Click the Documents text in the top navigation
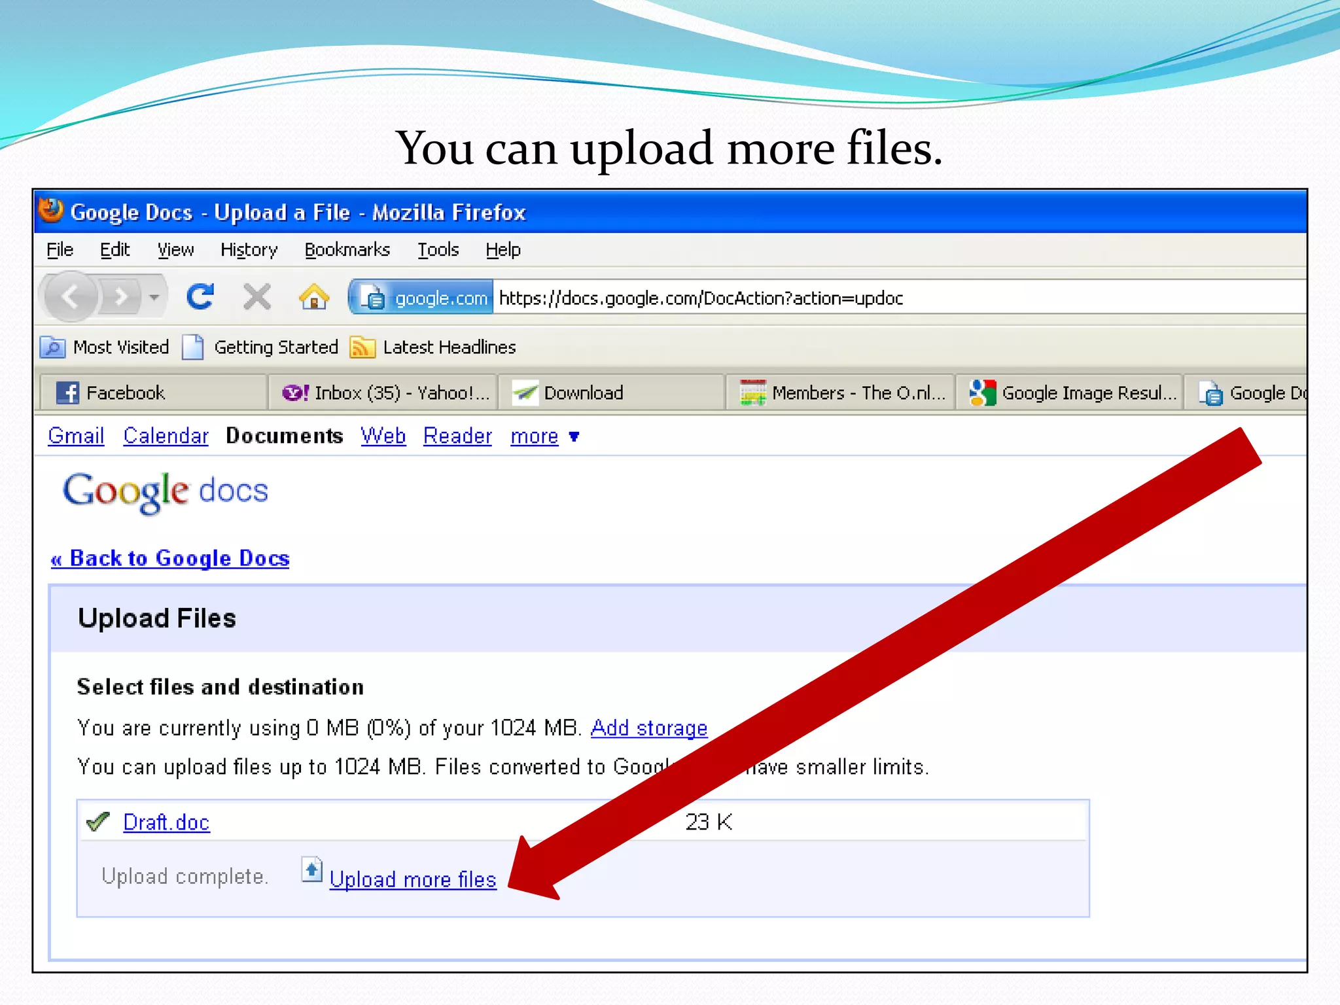1340x1005 pixels. [x=285, y=436]
